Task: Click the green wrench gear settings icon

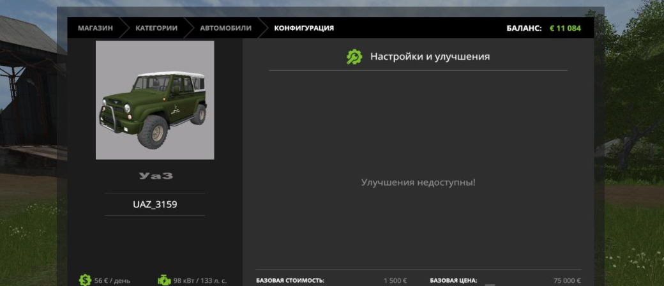Action: click(x=354, y=57)
